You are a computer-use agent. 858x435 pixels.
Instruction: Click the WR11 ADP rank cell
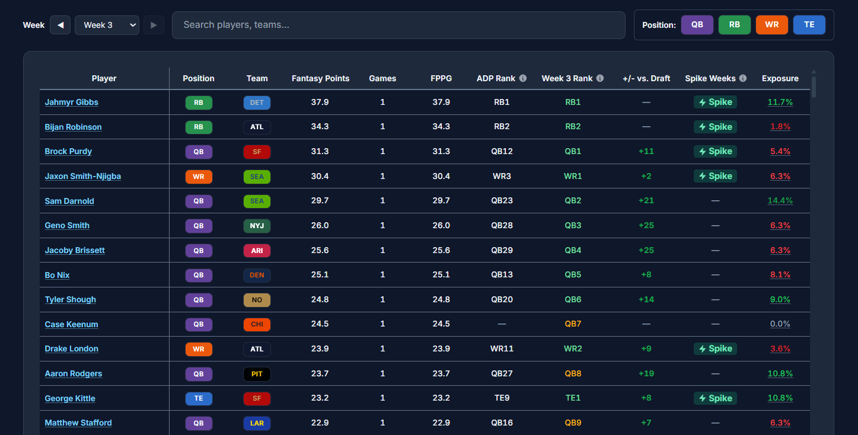(502, 348)
